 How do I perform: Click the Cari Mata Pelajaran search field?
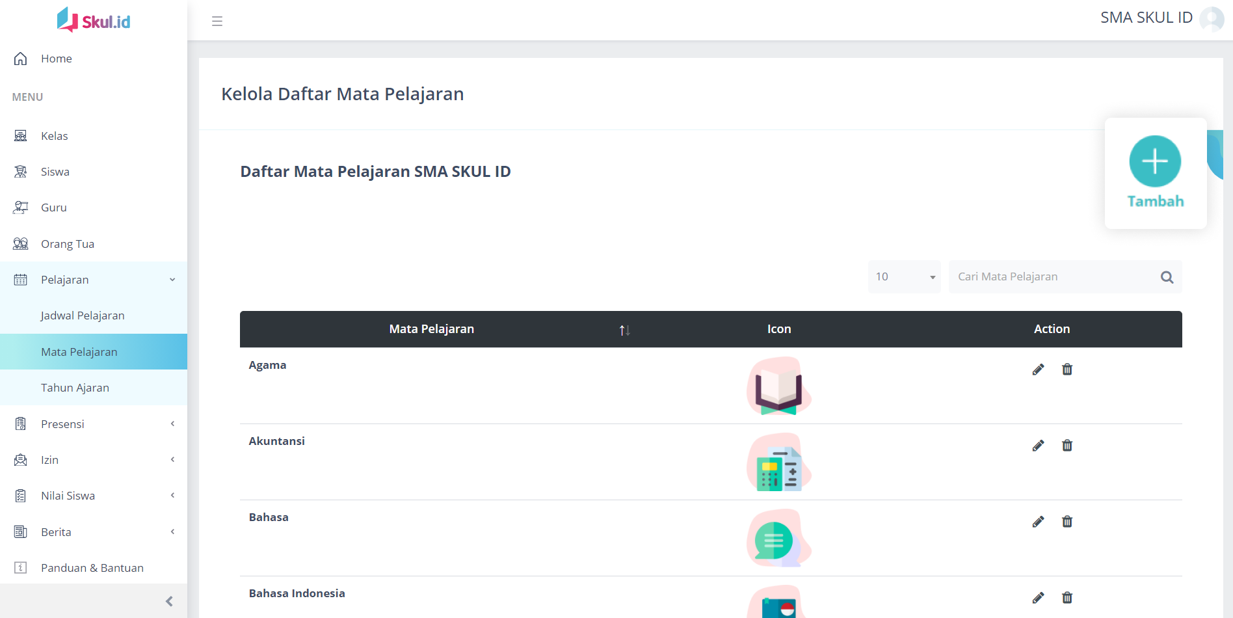coord(1050,277)
